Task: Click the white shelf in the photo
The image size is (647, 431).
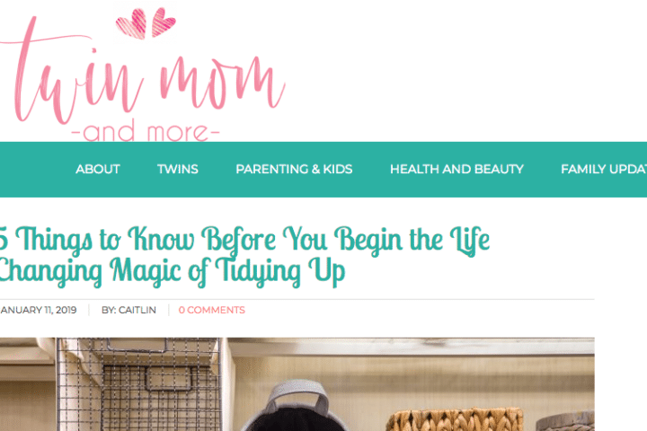Action: tap(412, 347)
